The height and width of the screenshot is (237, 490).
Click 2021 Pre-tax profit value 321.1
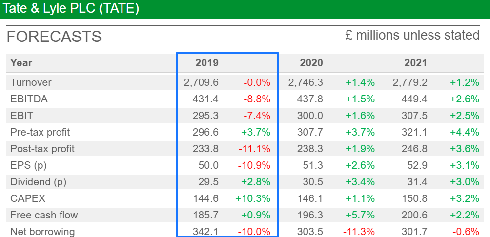(414, 132)
